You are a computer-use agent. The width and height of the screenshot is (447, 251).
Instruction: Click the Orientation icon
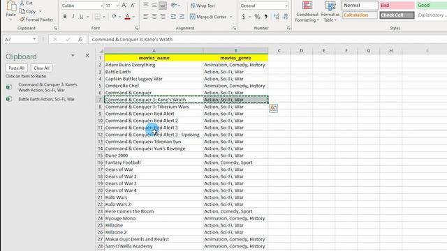coord(174,6)
